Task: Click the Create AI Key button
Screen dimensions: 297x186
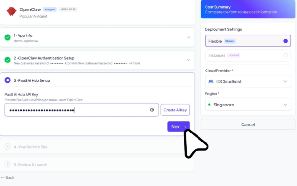Action: (x=175, y=110)
